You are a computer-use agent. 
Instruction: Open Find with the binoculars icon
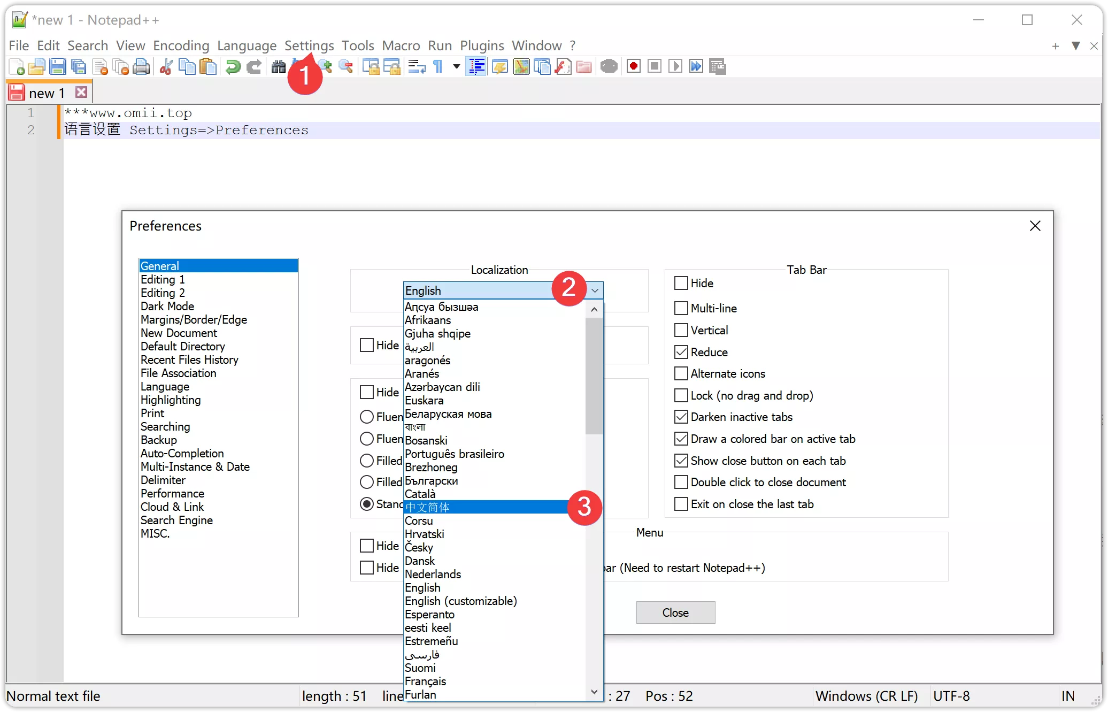278,66
